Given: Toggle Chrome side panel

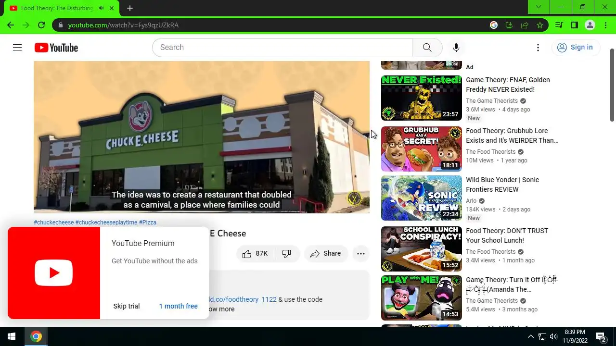Looking at the screenshot, I should click(x=575, y=25).
